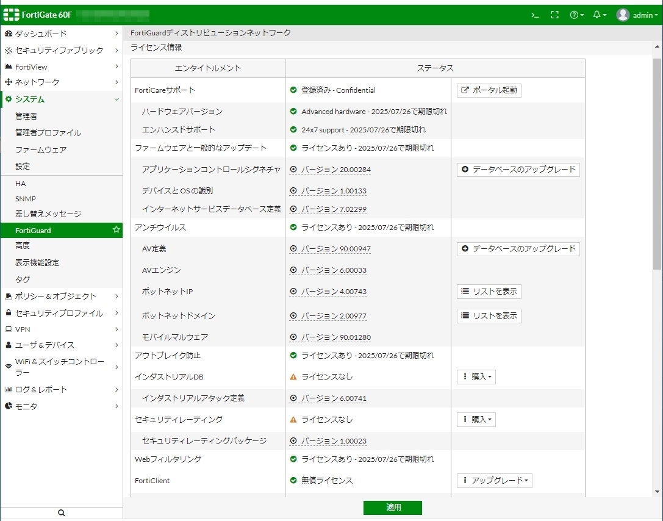663x521 pixels.
Task: Click ポータル起動 button
Action: [x=489, y=90]
